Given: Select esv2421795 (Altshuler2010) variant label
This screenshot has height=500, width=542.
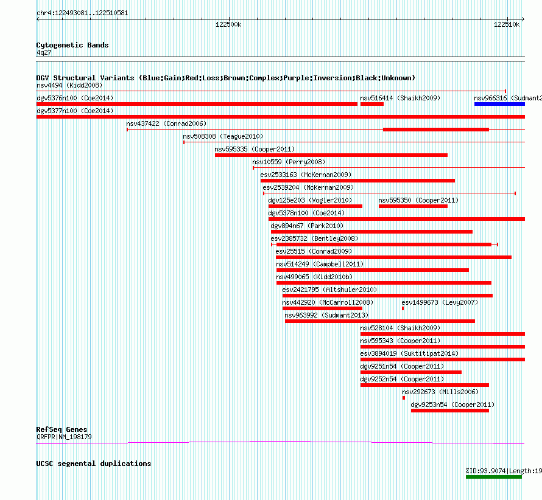Looking at the screenshot, I should (329, 290).
